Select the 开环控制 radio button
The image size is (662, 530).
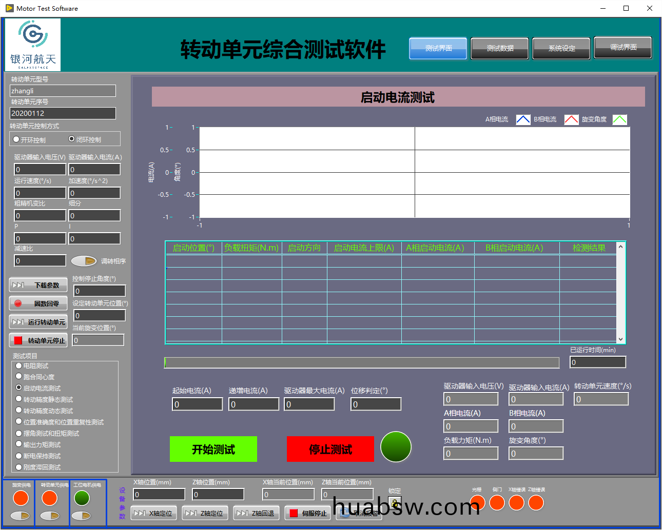pos(16,139)
